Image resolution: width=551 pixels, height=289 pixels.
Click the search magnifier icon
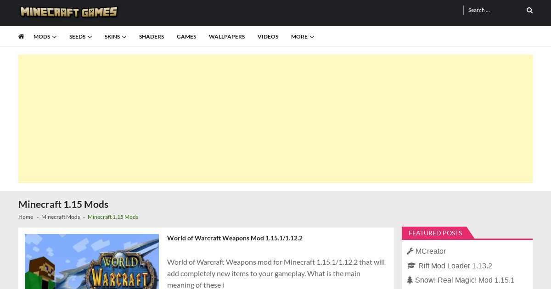pyautogui.click(x=529, y=10)
